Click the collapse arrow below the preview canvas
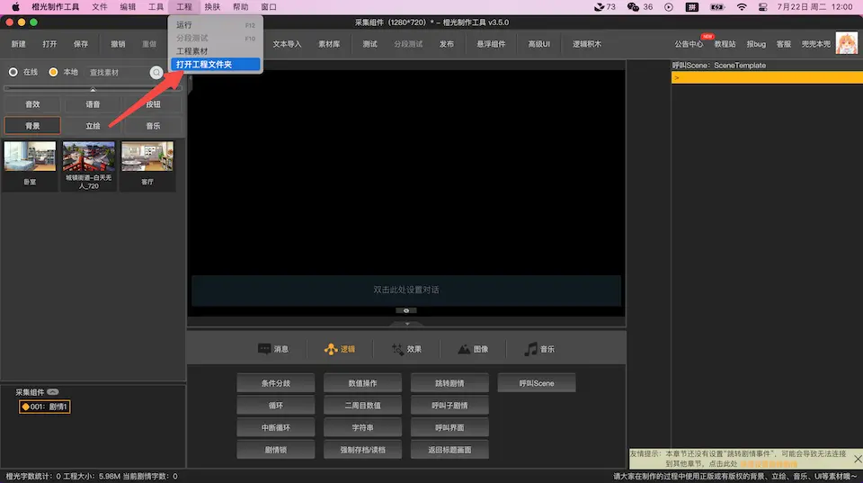The height and width of the screenshot is (483, 863). tap(406, 324)
